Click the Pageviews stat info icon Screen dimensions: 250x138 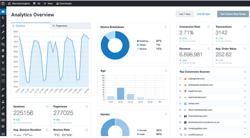pyautogui.click(x=87, y=107)
